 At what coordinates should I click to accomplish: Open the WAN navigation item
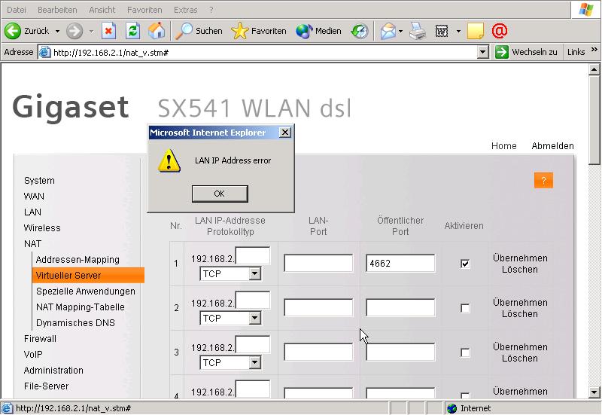click(34, 197)
